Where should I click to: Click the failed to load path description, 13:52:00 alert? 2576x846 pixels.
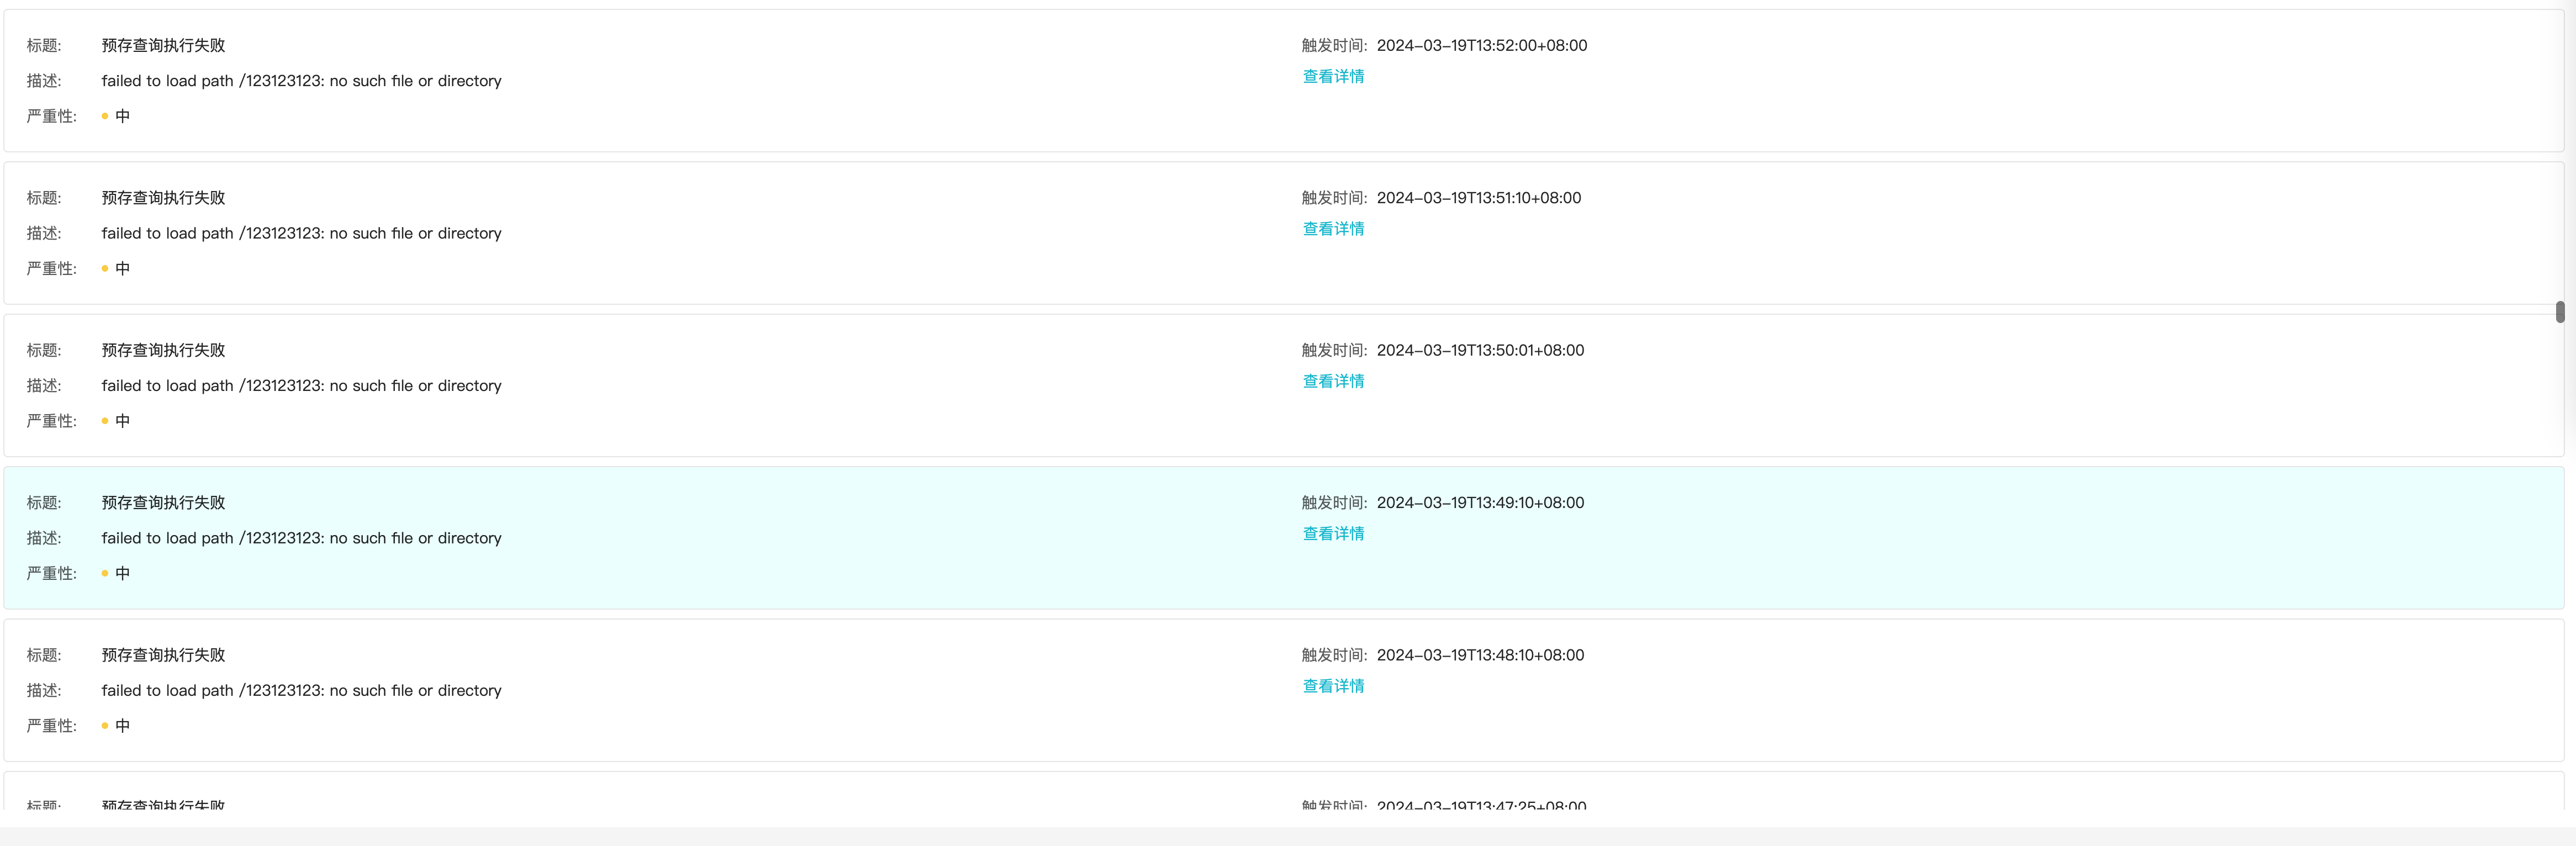click(301, 81)
